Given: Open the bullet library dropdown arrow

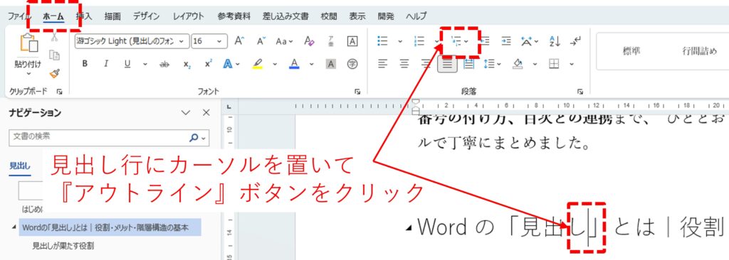Looking at the screenshot, I should pos(400,41).
